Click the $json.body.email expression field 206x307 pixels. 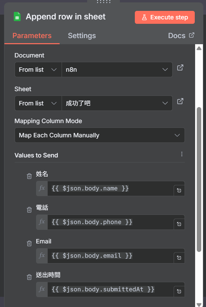(x=111, y=256)
